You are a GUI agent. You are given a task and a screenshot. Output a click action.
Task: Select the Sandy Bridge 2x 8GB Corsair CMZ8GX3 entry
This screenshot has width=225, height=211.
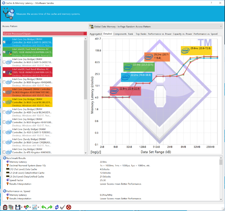click(x=27, y=142)
